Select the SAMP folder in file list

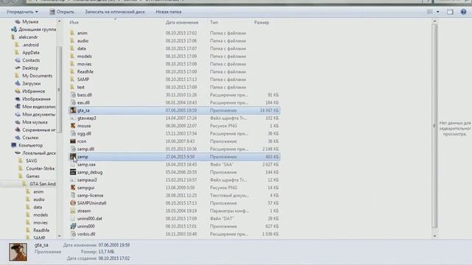[x=83, y=79]
